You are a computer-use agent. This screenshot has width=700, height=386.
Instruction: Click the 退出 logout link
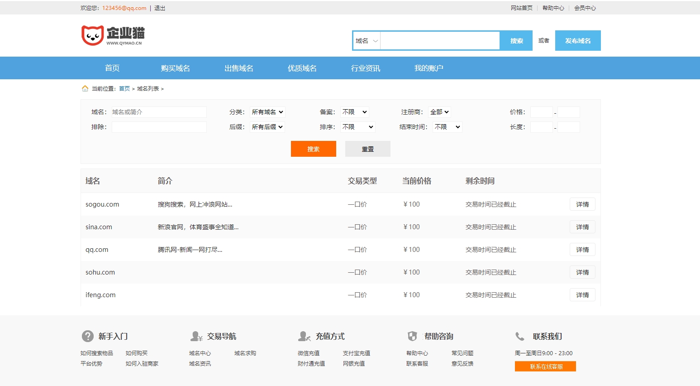[x=160, y=8]
